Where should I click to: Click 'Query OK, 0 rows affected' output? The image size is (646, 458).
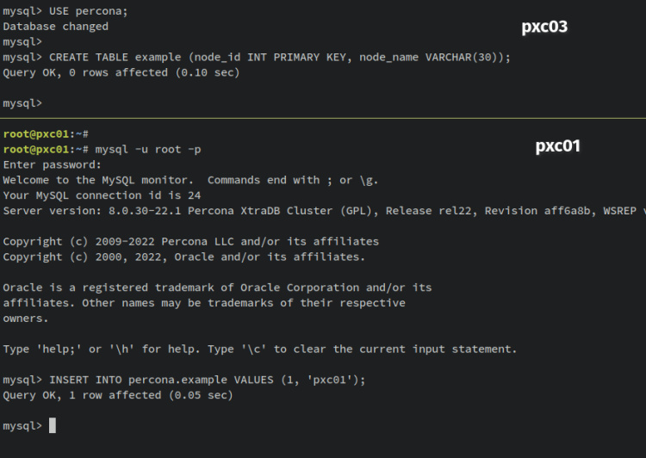coord(121,72)
